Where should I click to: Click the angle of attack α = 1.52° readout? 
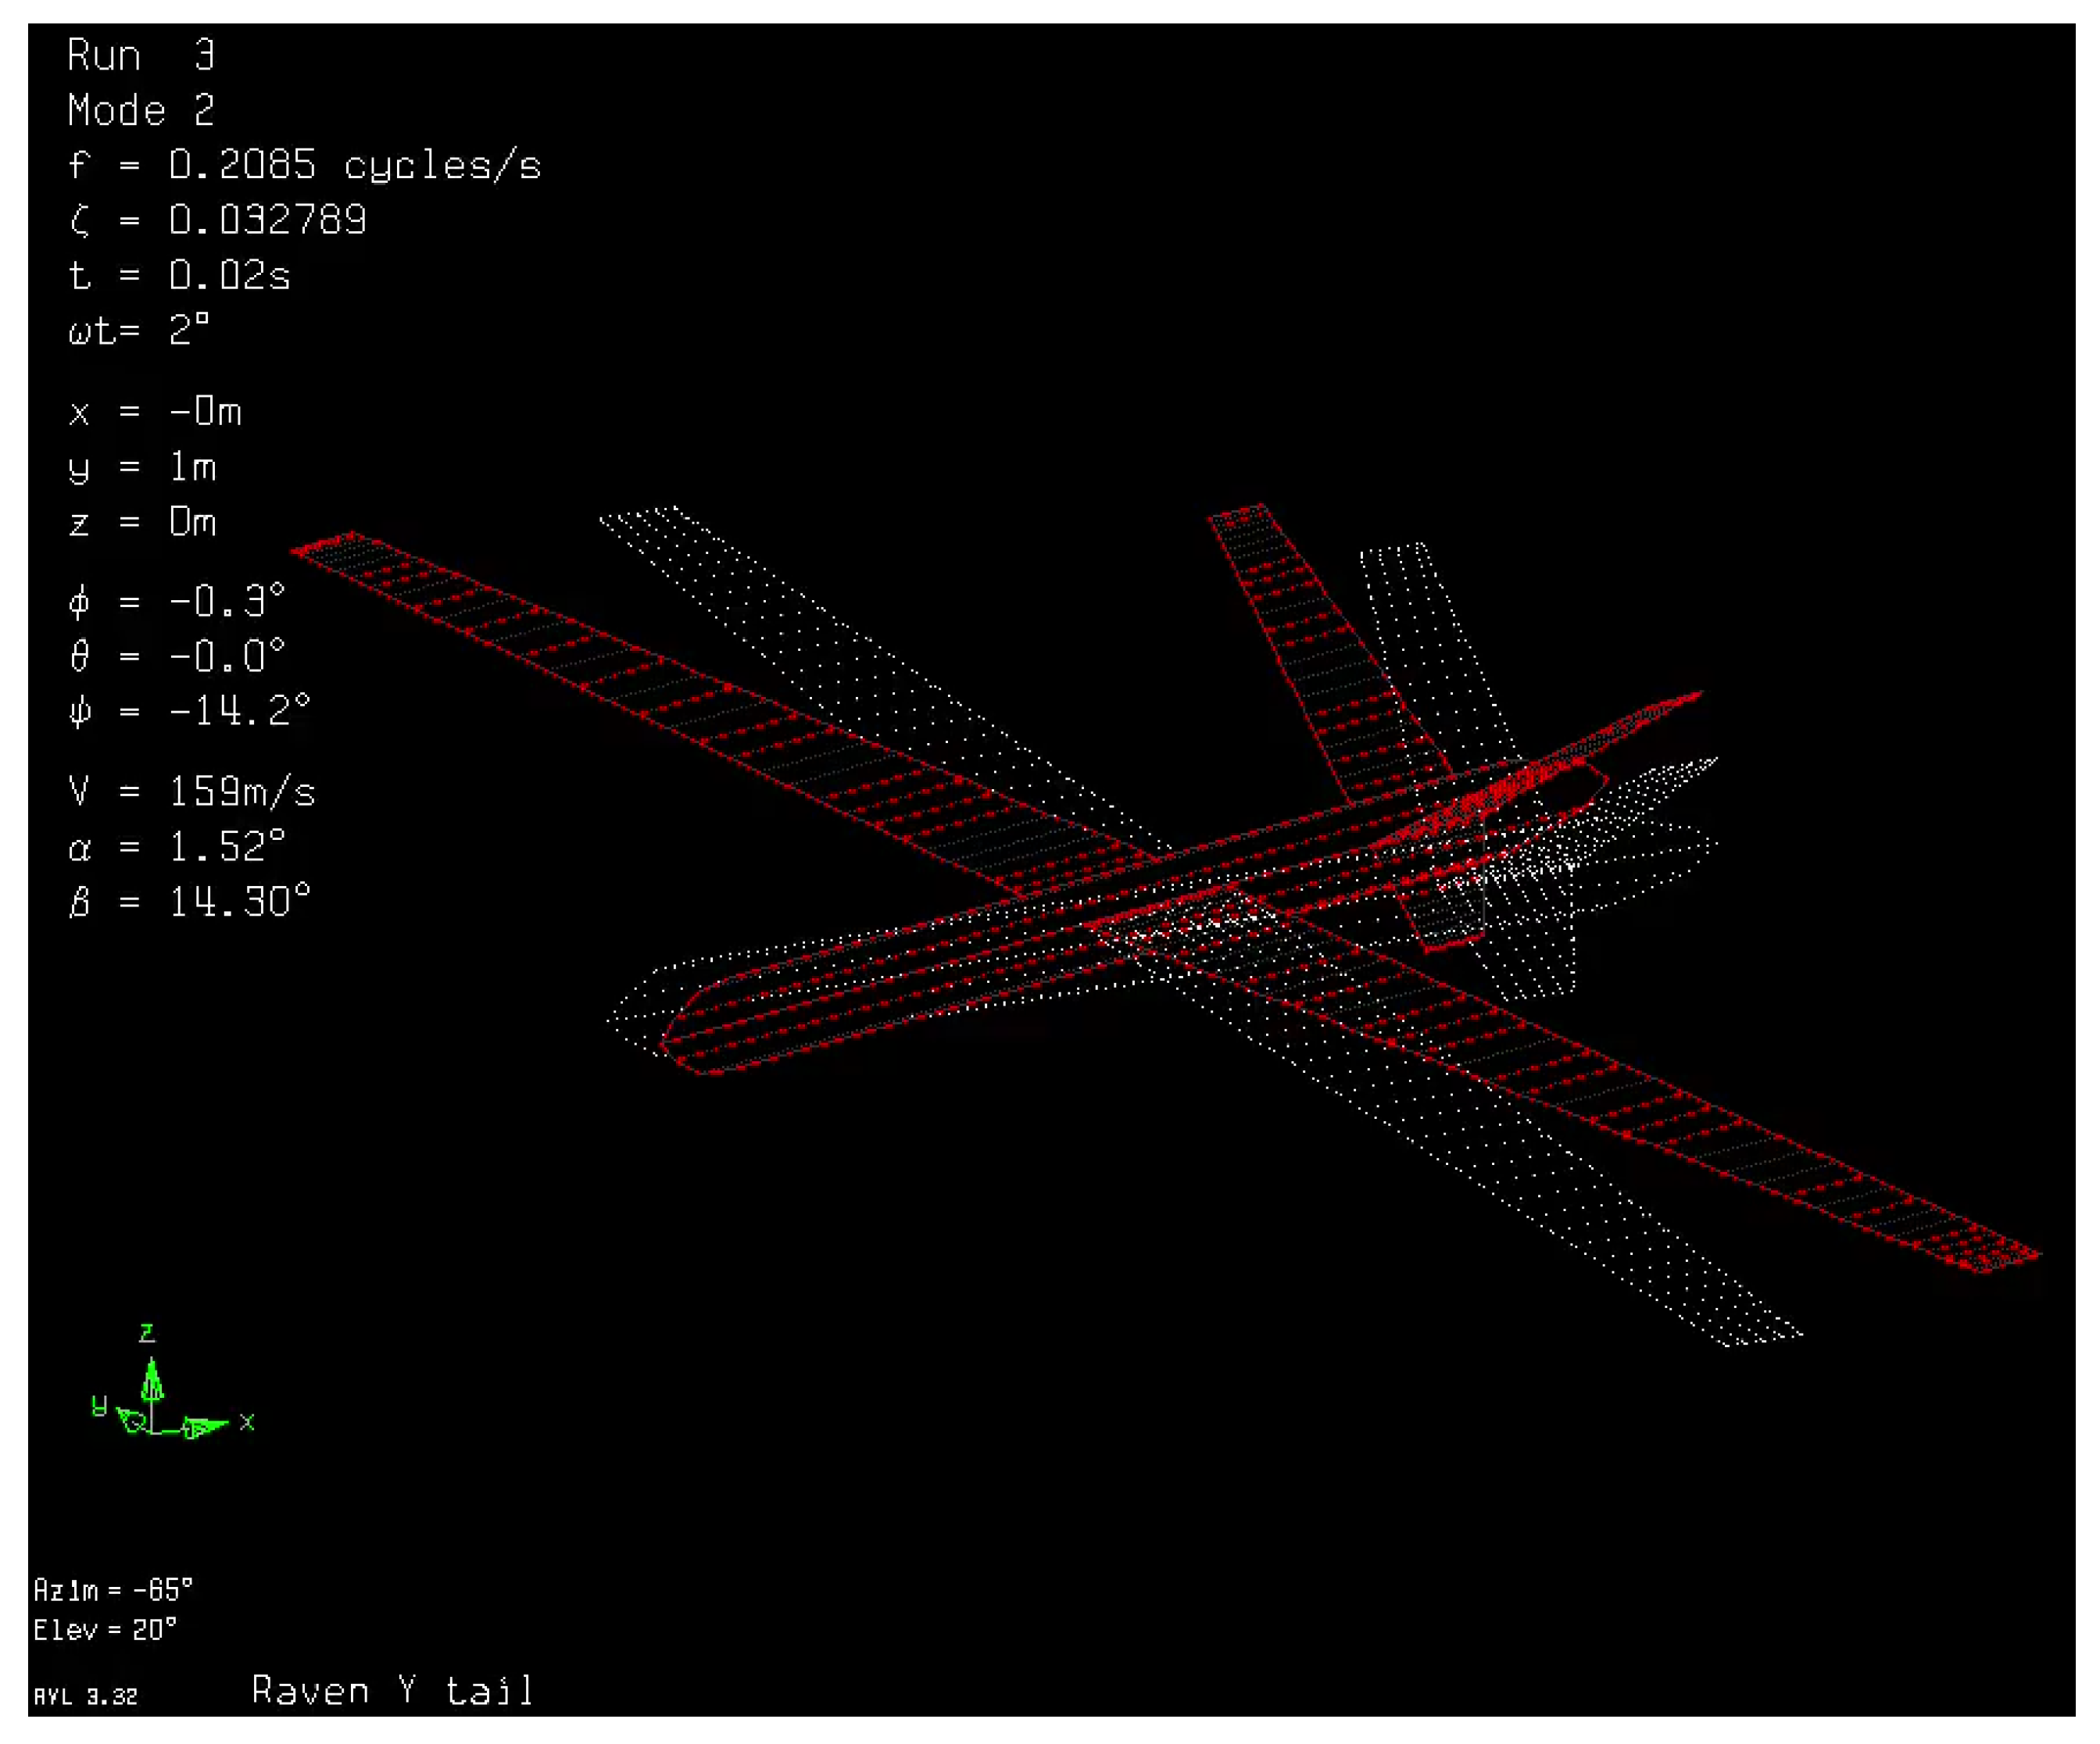(177, 847)
